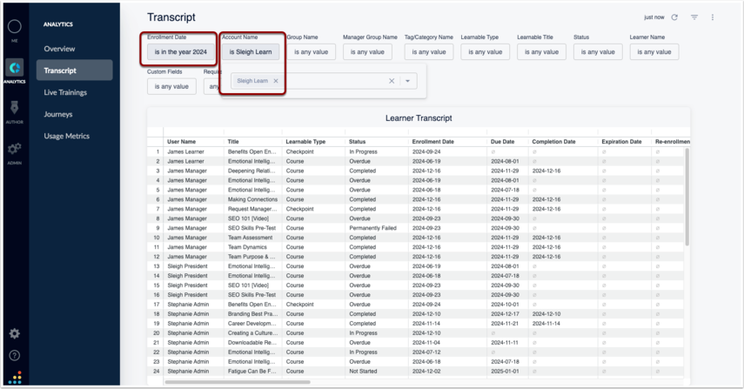Expand the Account Name value dropdown arrow
This screenshot has width=744, height=389.
pyautogui.click(x=407, y=81)
